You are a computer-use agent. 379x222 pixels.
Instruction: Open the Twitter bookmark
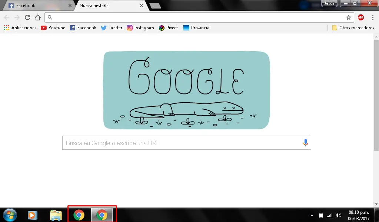click(x=112, y=28)
